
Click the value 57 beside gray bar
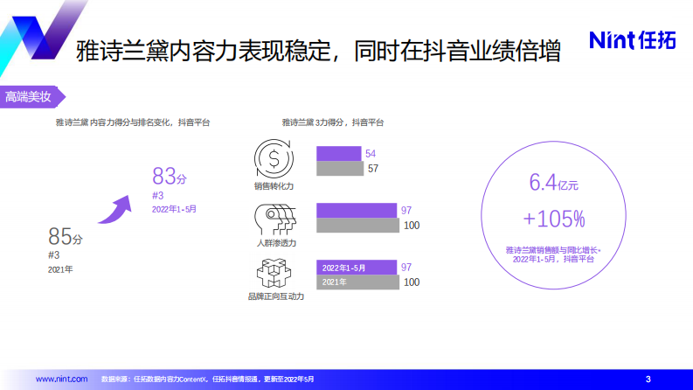pos(373,169)
